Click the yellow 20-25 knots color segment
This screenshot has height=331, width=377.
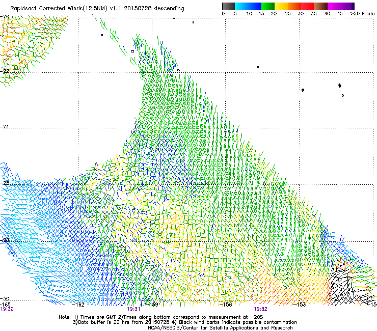pos(281,6)
